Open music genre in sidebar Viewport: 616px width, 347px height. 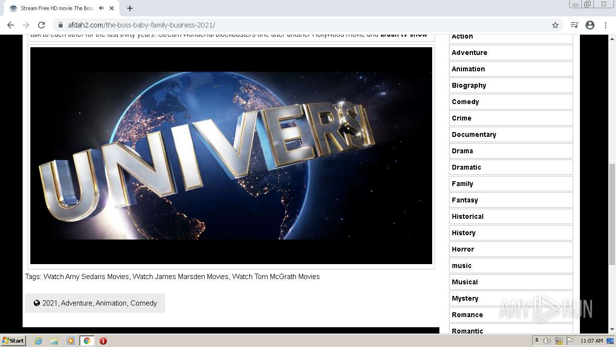point(511,266)
